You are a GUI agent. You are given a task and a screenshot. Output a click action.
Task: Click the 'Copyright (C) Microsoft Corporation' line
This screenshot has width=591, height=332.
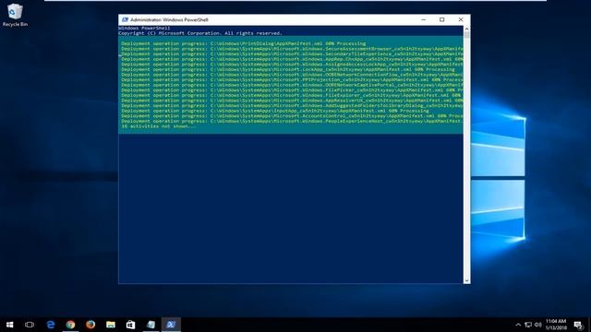pyautogui.click(x=199, y=33)
